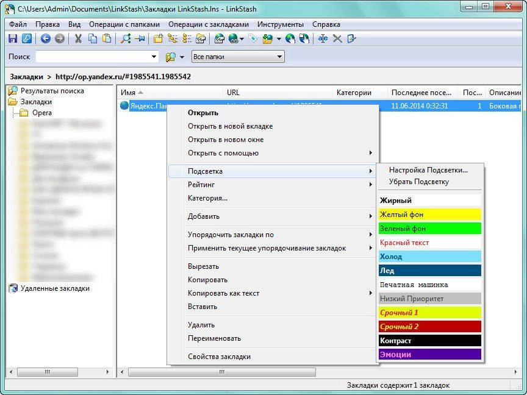Open the 'Операции с закладками' menu
The width and height of the screenshot is (527, 395).
click(x=209, y=24)
